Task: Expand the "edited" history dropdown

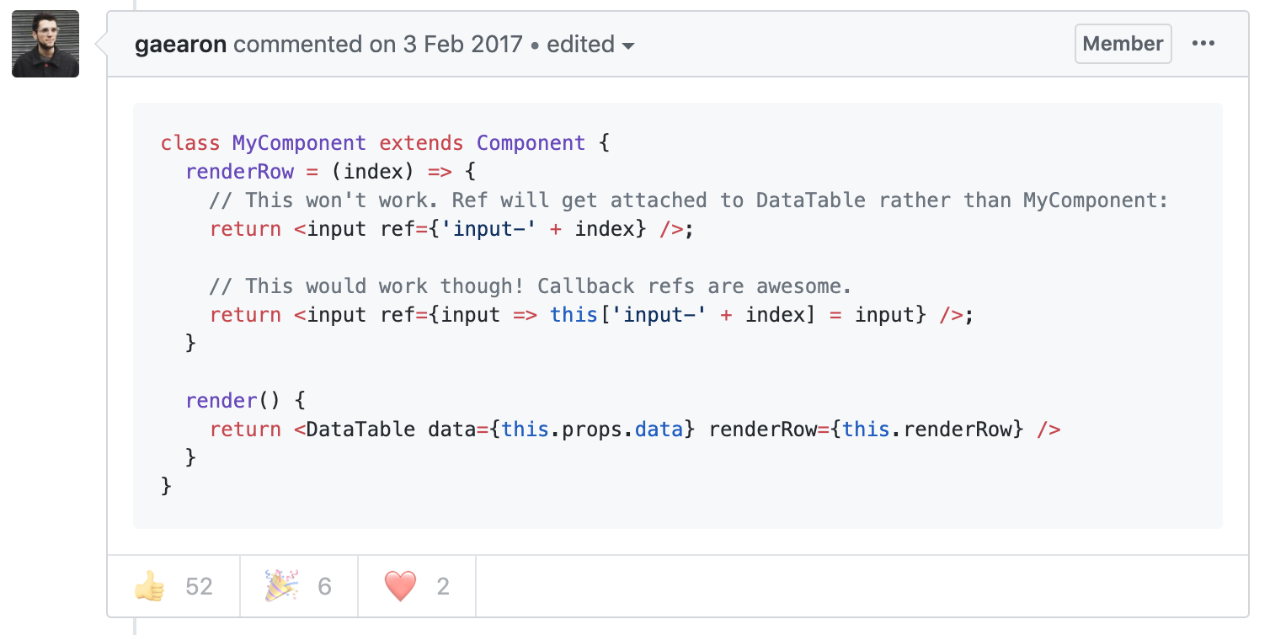Action: tap(590, 45)
